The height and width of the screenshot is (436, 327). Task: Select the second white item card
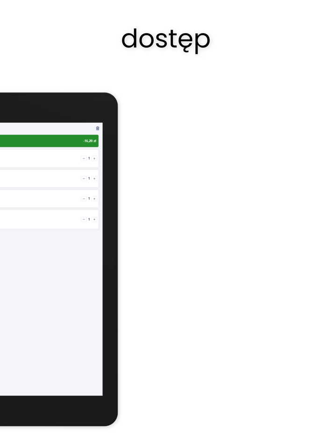pos(49,178)
